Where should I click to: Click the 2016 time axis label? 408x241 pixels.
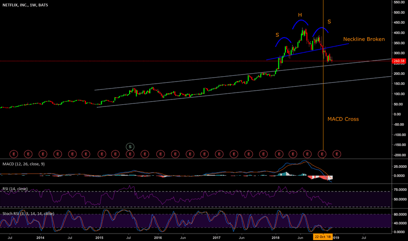point(158,237)
